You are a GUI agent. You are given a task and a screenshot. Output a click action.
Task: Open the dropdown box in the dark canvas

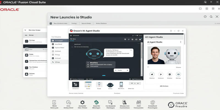tap(121, 70)
